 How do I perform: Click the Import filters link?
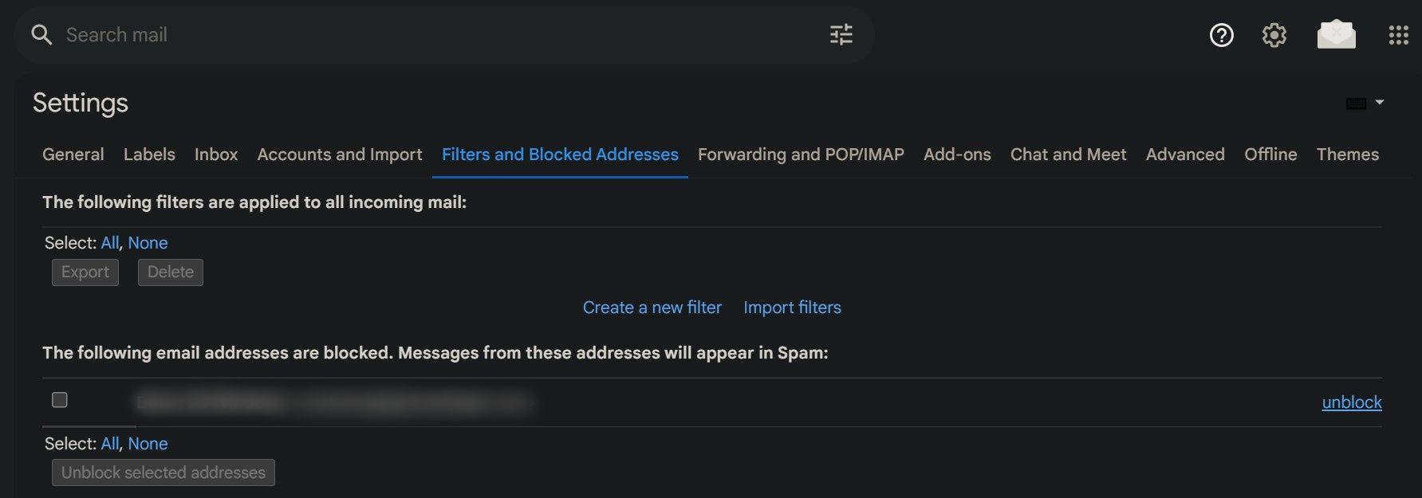[x=792, y=308]
